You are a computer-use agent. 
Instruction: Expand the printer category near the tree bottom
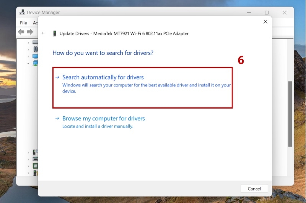coord(28,159)
